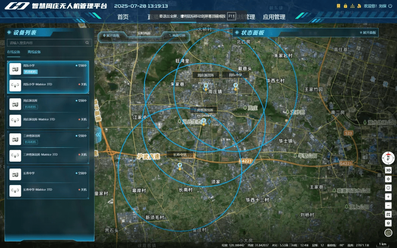Click 关机 status of 长寿中学-Matrice 3TD
This screenshot has width=397, height=248.
[x=83, y=190]
